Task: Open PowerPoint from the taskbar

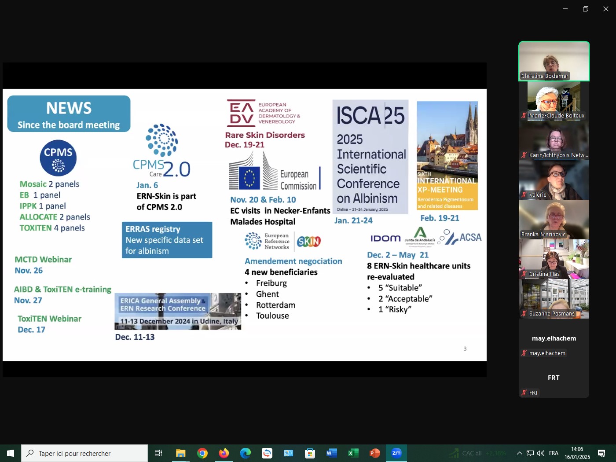Action: pyautogui.click(x=375, y=453)
